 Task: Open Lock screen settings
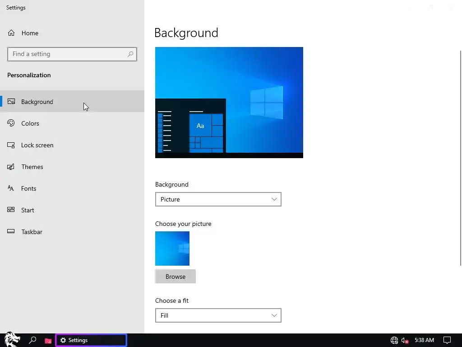pyautogui.click(x=72, y=145)
